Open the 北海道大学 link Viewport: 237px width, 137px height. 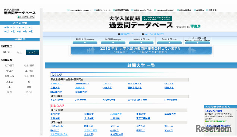tap(116, 114)
